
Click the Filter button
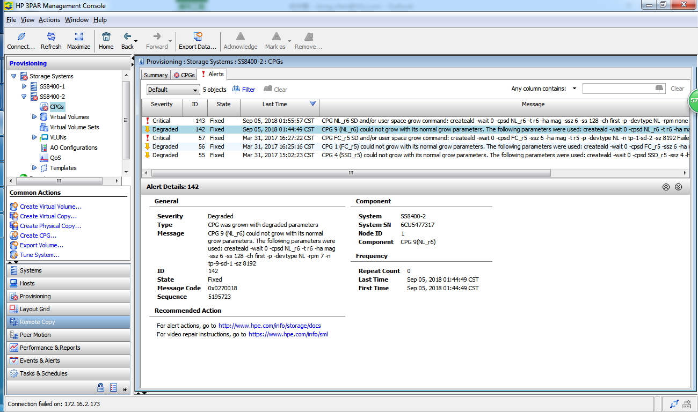[x=244, y=90]
